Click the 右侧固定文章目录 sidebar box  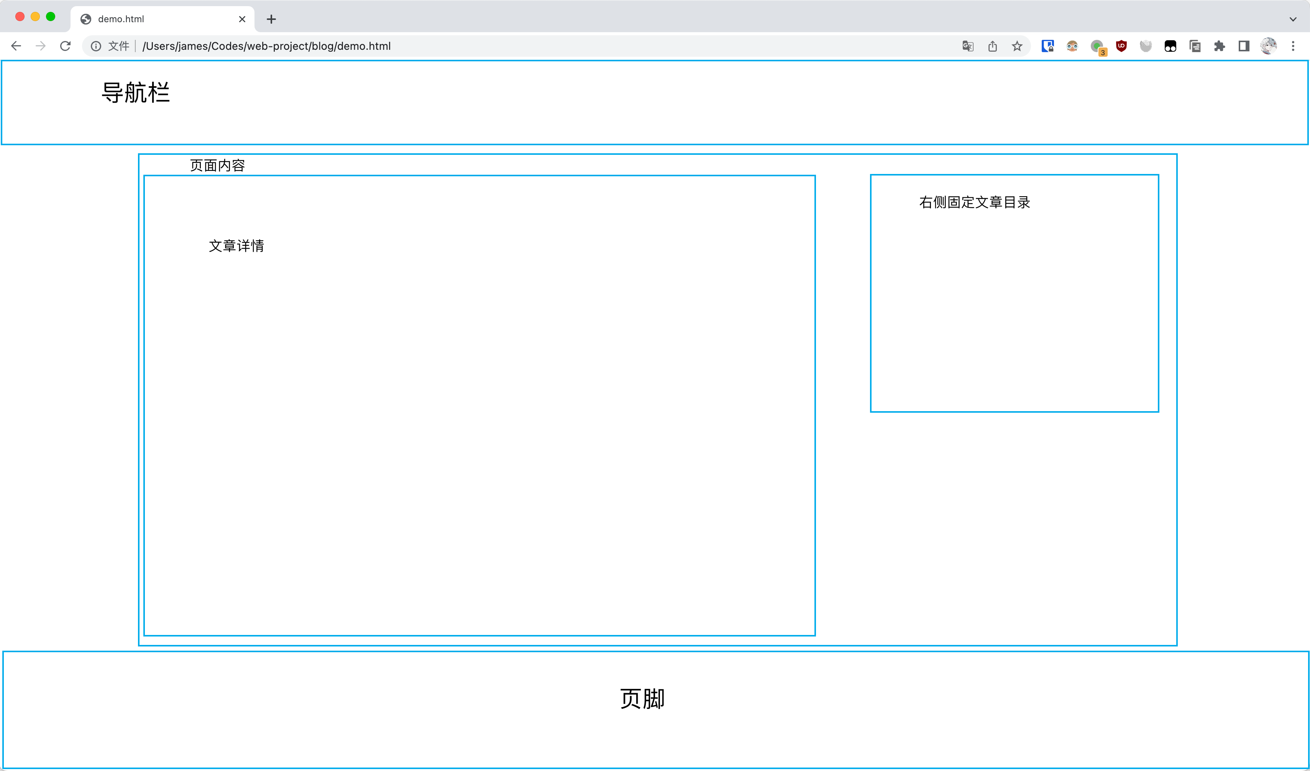[x=1014, y=294]
